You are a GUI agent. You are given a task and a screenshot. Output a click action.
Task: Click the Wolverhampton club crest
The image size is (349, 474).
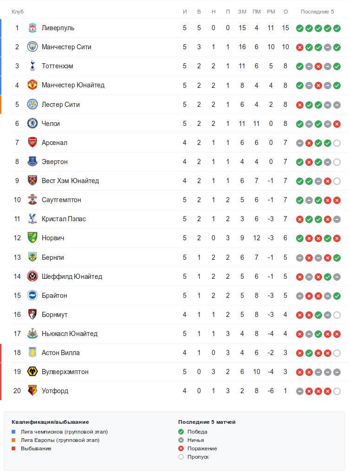(x=32, y=371)
